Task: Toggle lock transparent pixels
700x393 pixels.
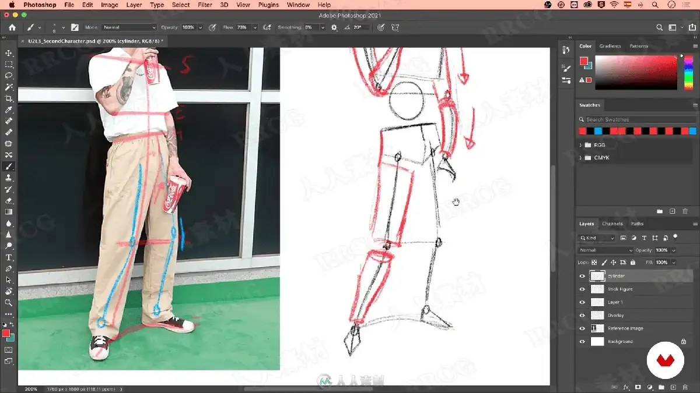Action: [x=594, y=263]
